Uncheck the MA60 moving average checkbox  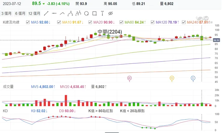click(121, 22)
